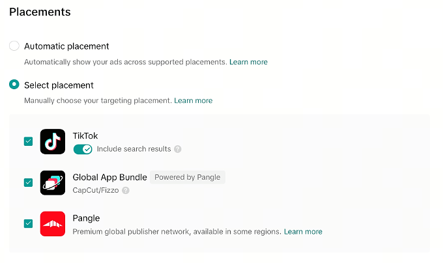The height and width of the screenshot is (263, 443).
Task: Uncheck the TikTok placement checkbox
Action: coord(28,141)
